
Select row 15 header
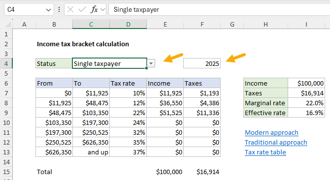6,172
